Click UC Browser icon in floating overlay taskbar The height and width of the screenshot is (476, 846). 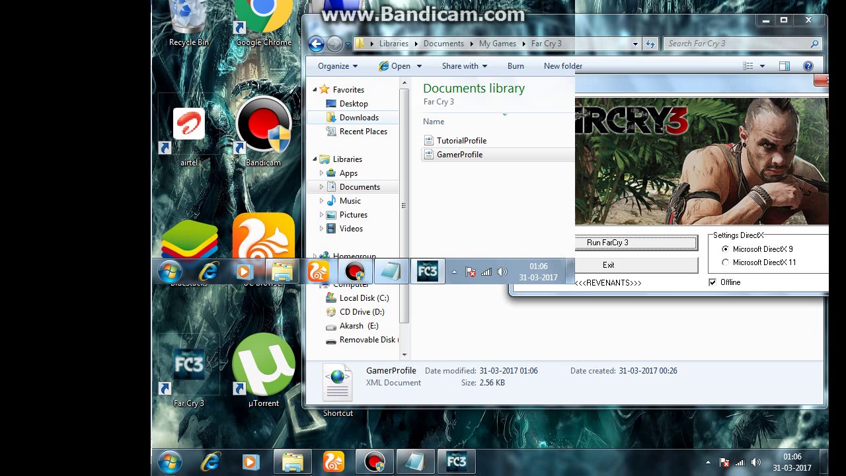click(x=318, y=271)
